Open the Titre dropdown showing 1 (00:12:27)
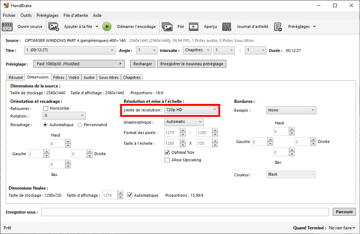The image size is (360, 234). click(70, 50)
